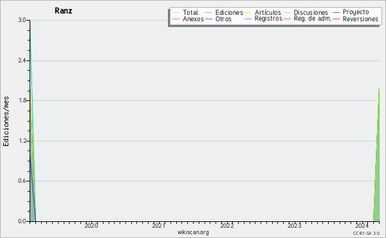Click the 3.0 y-axis value
This screenshot has height=238, width=386.
pyautogui.click(x=22, y=20)
